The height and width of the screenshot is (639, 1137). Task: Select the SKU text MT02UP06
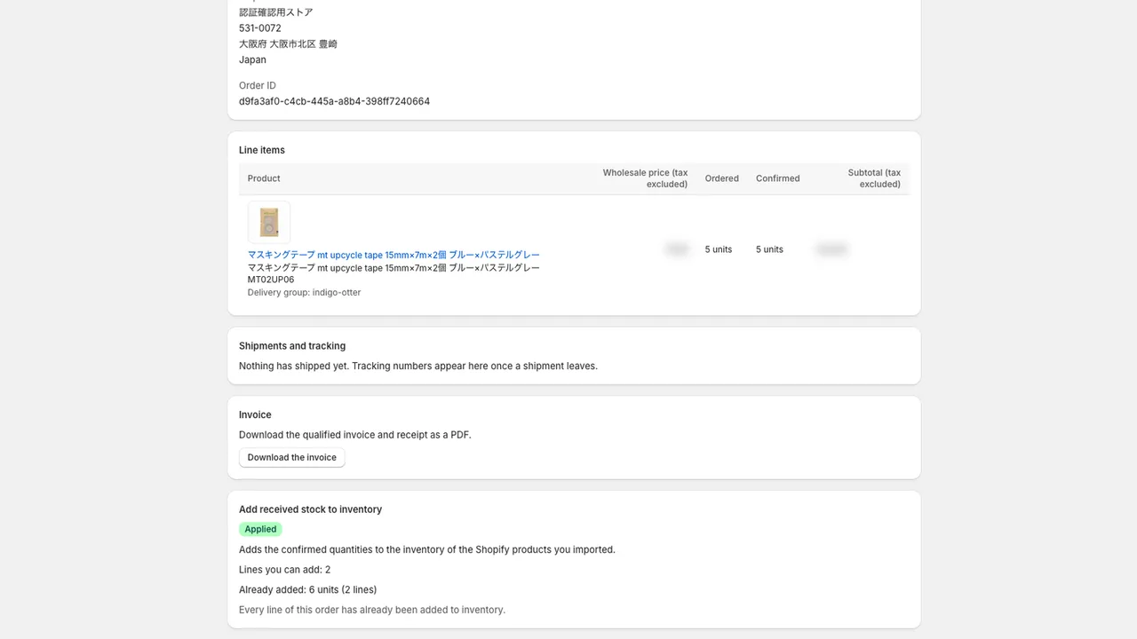pyautogui.click(x=271, y=280)
